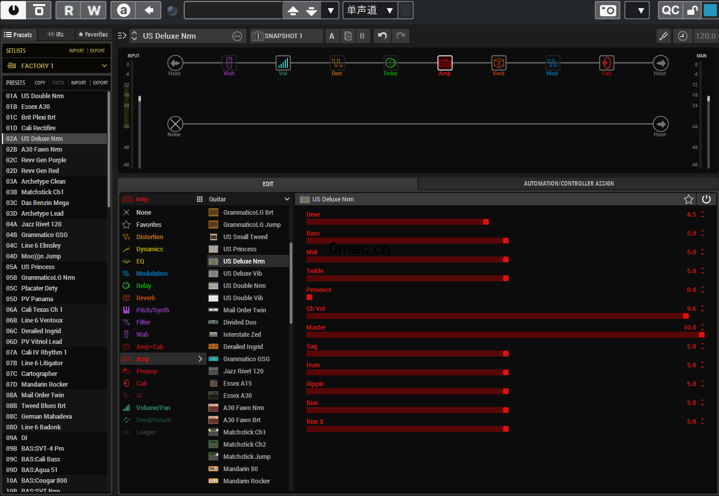The height and width of the screenshot is (496, 719).
Task: Open the Automation/Controller Assign tab
Action: pos(568,184)
